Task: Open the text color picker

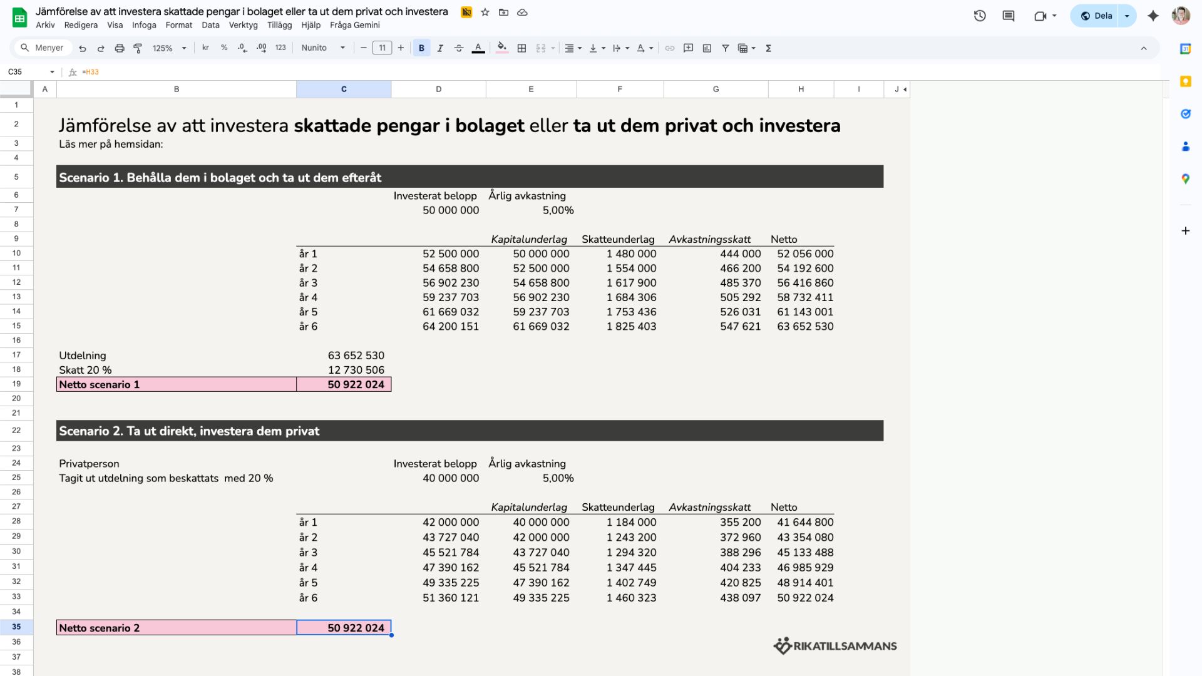Action: pyautogui.click(x=478, y=48)
